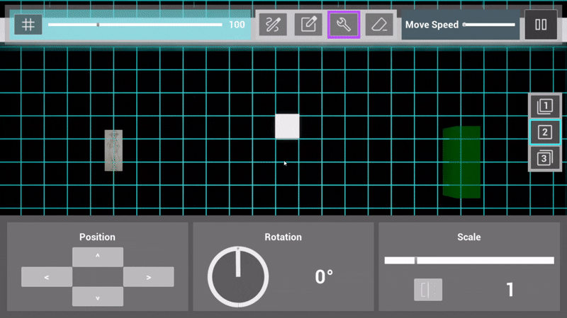Select the path drawing tool
This screenshot has width=567, height=318.
(272, 25)
